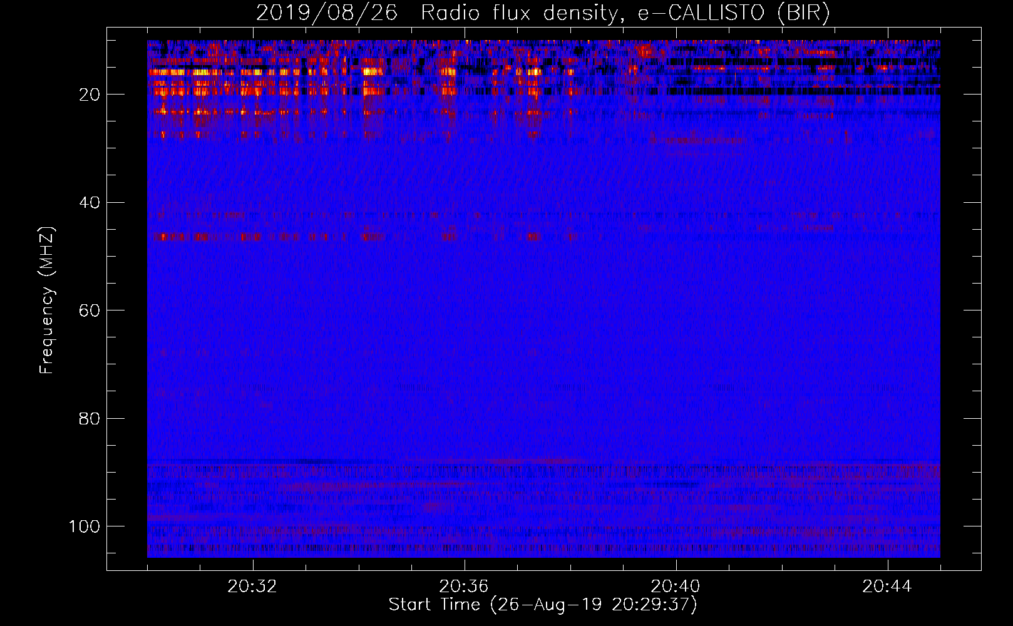Click the 40 MHz frequency tick label

coord(90,202)
